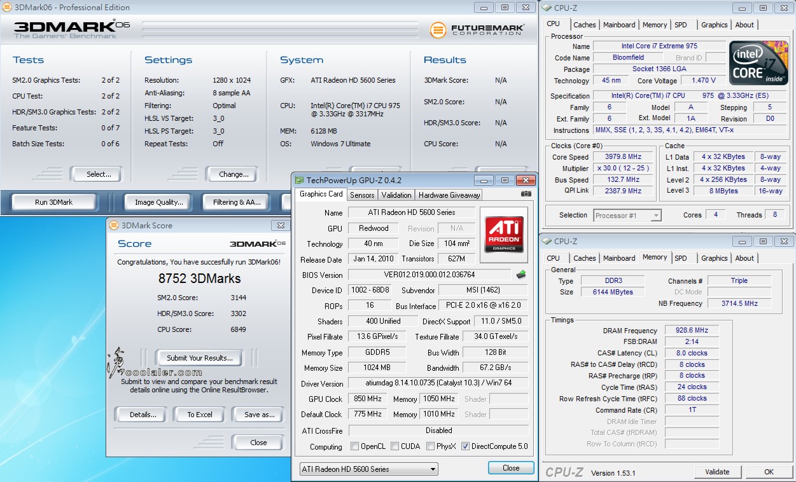Click the GPU-Z screenshot camera icon
Viewport: 796px width, 482px height.
[x=526, y=194]
